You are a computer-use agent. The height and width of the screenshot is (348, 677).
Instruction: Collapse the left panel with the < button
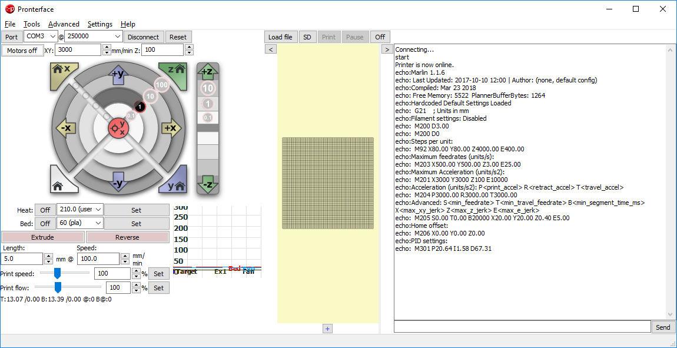pos(270,49)
